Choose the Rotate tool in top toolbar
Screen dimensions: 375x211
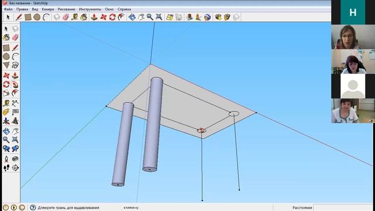coord(112,17)
